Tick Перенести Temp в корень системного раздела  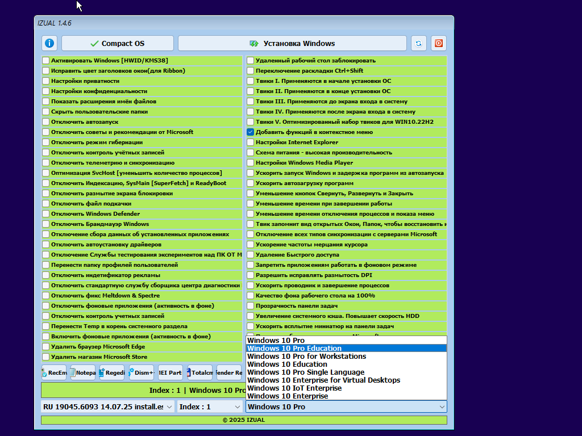[45, 326]
